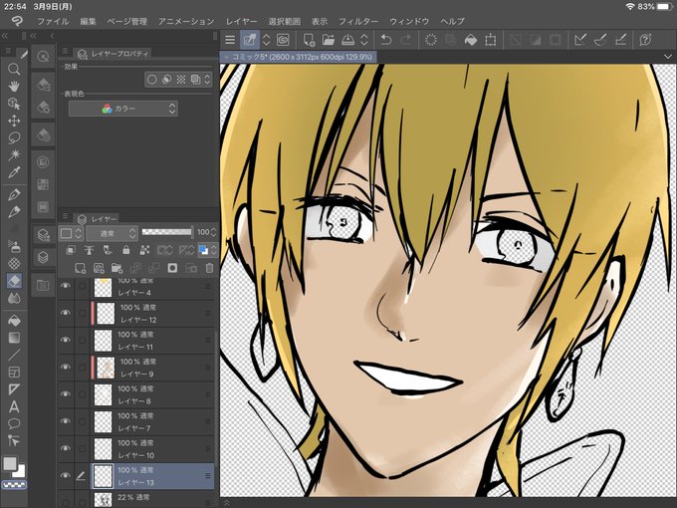Select the Eyedropper tool
Screen dimensions: 677x508
click(14, 172)
